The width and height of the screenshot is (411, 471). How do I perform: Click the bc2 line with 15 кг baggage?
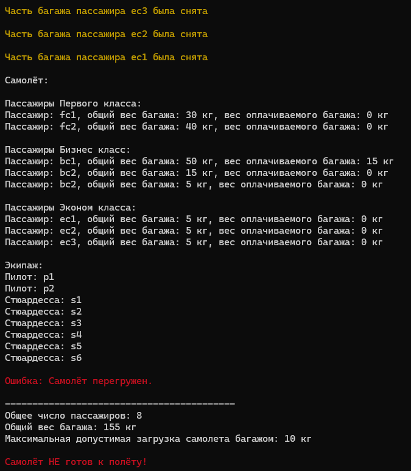196,173
